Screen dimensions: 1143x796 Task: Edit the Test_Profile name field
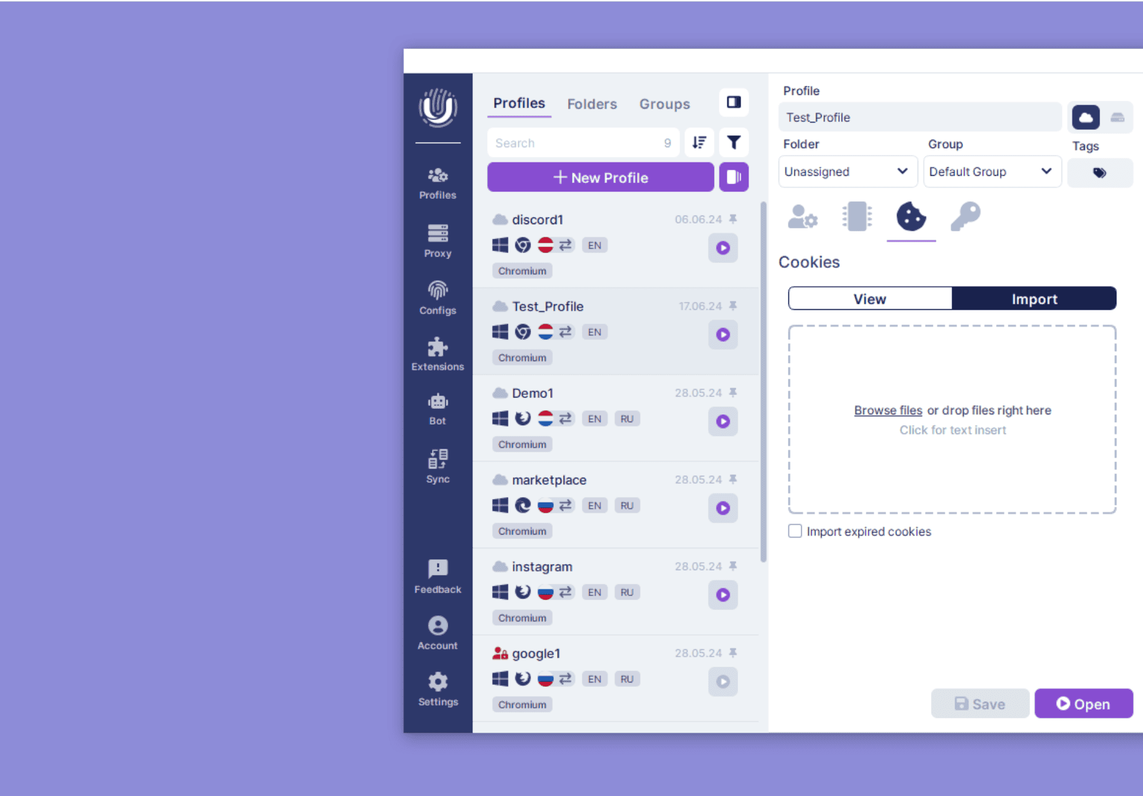pos(919,117)
